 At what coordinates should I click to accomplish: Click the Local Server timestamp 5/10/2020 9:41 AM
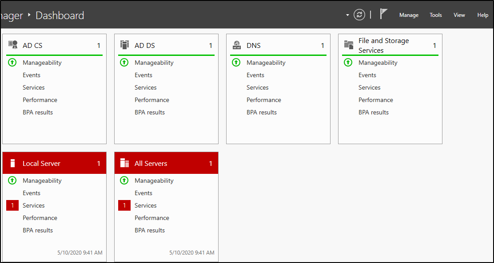[x=80, y=253]
